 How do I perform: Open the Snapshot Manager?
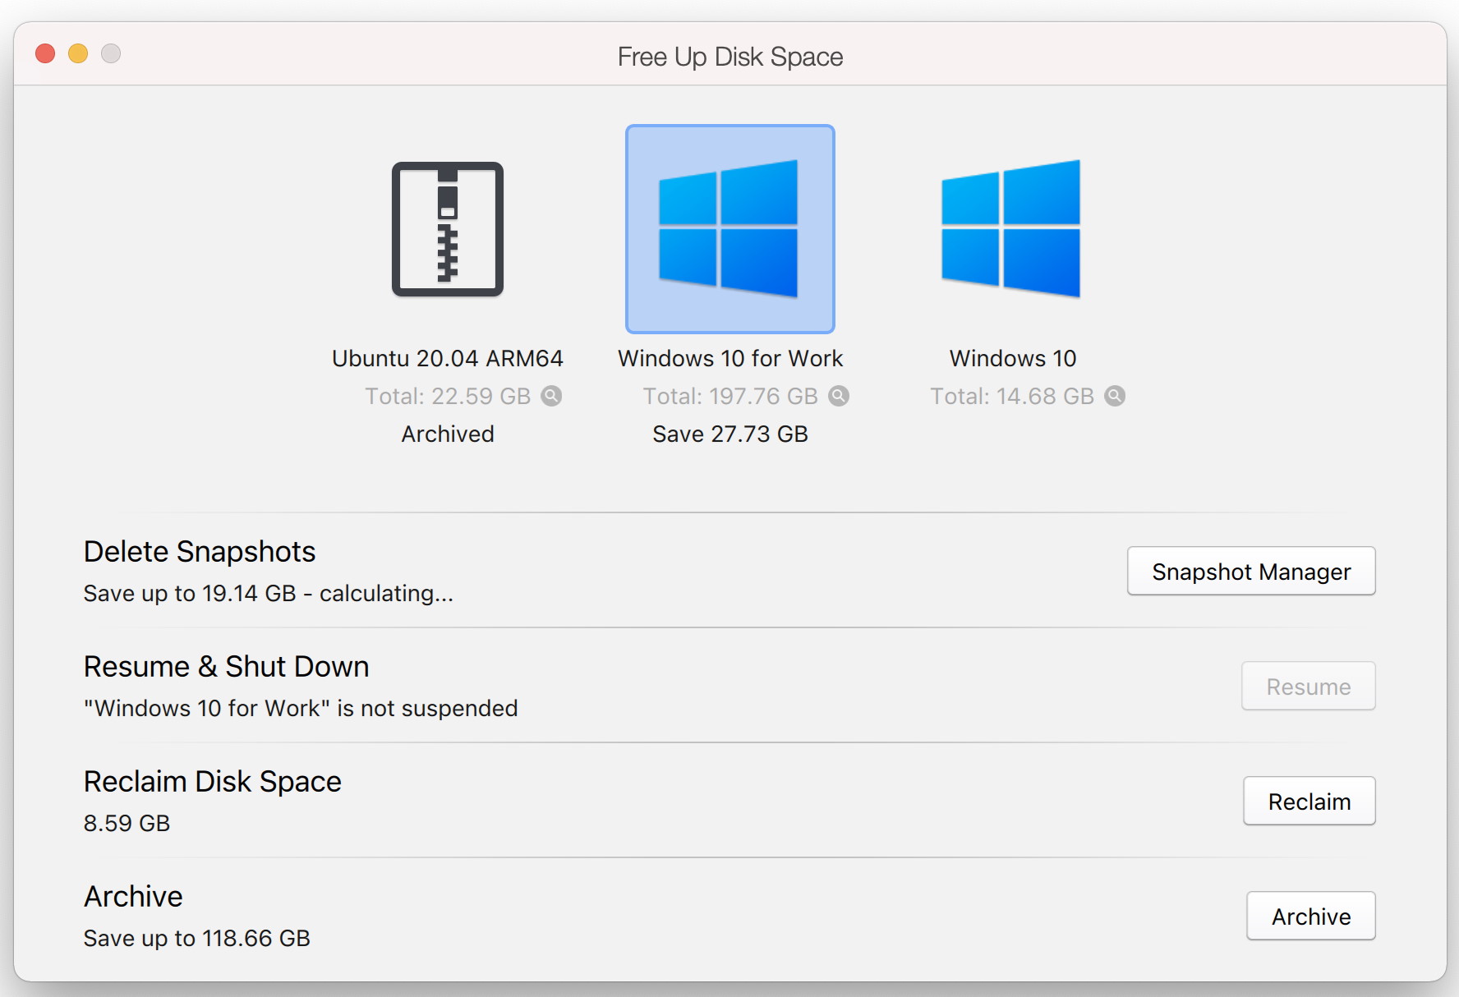tap(1250, 572)
